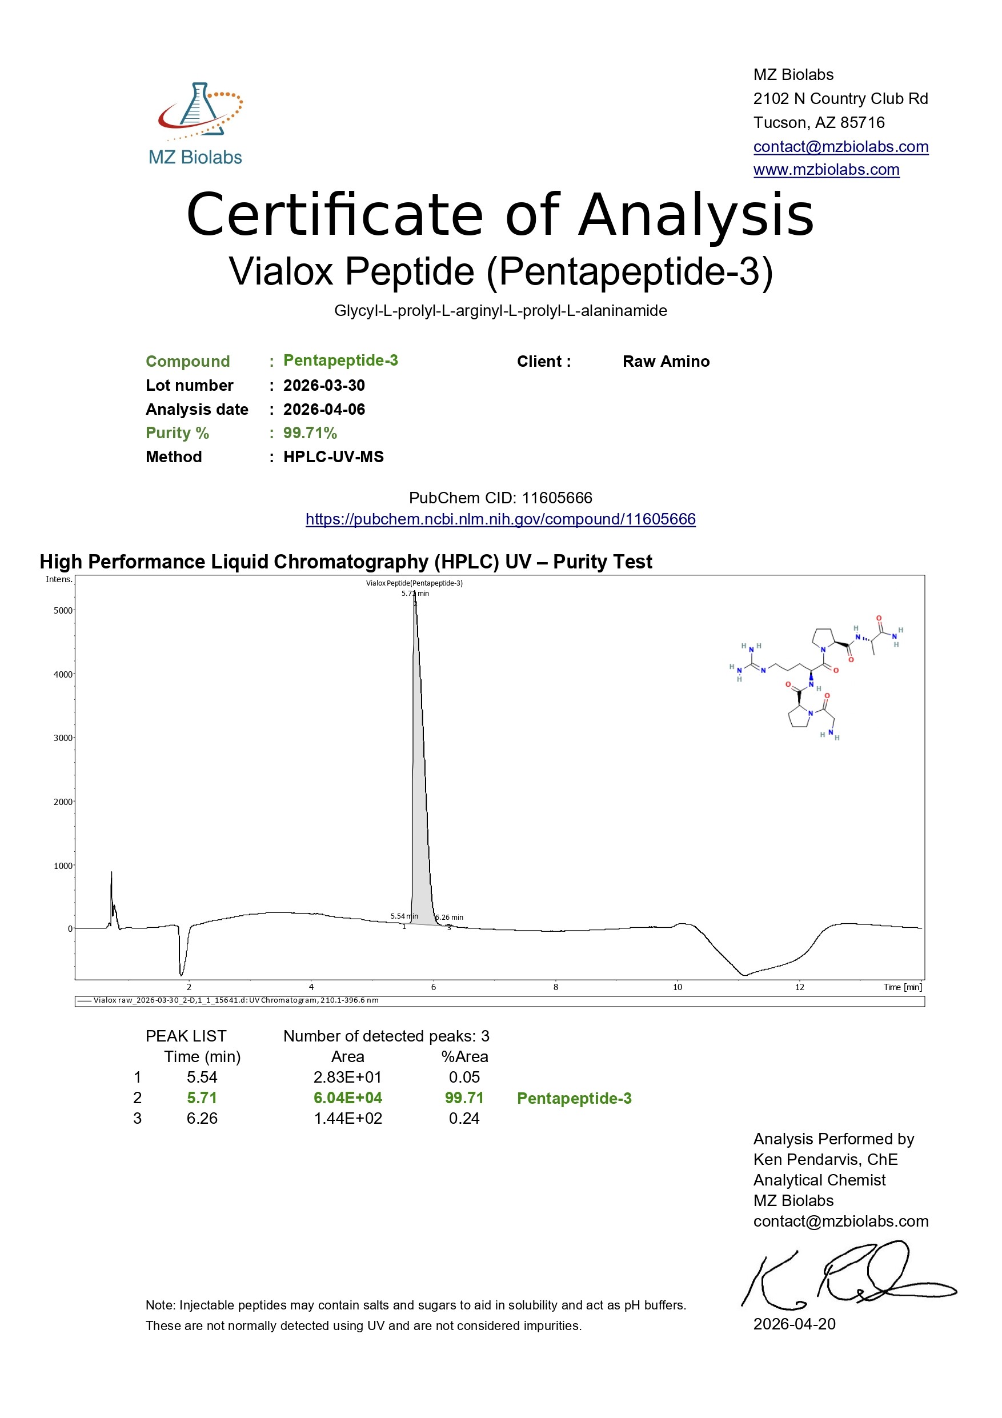The image size is (1002, 1418).
Task: Click the Intens. y-axis label
Action: tap(59, 579)
